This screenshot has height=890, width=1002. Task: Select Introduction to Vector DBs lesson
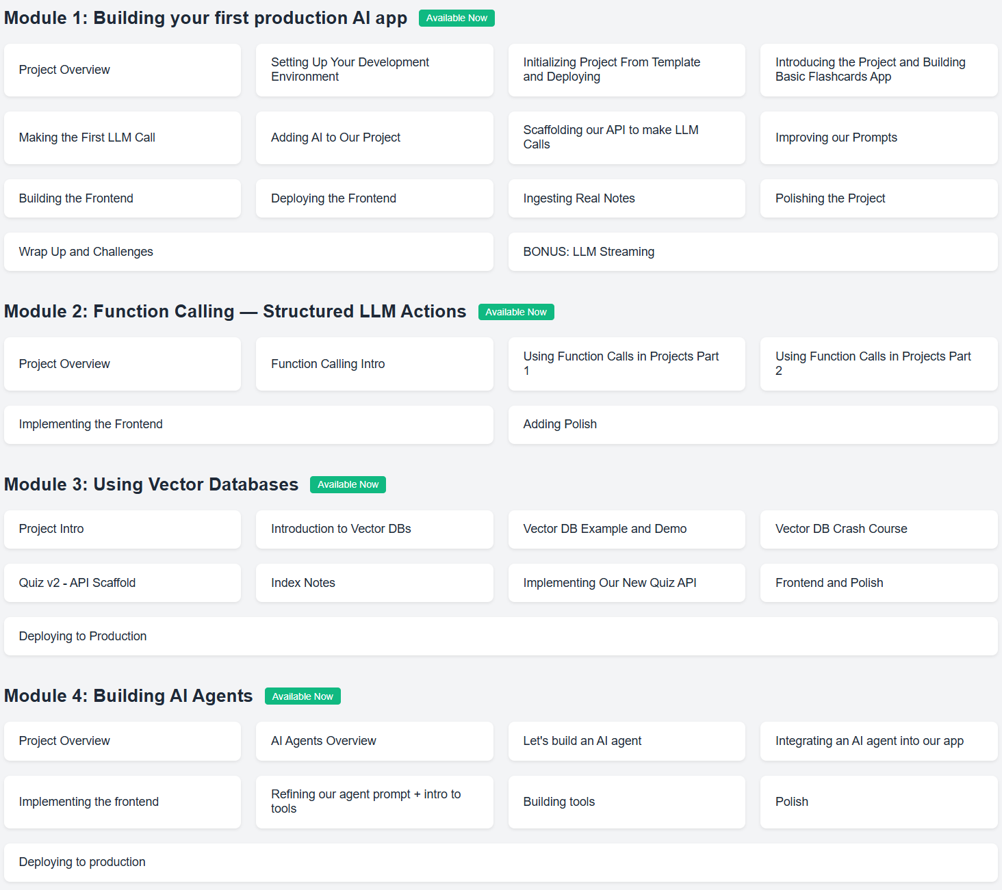374,529
